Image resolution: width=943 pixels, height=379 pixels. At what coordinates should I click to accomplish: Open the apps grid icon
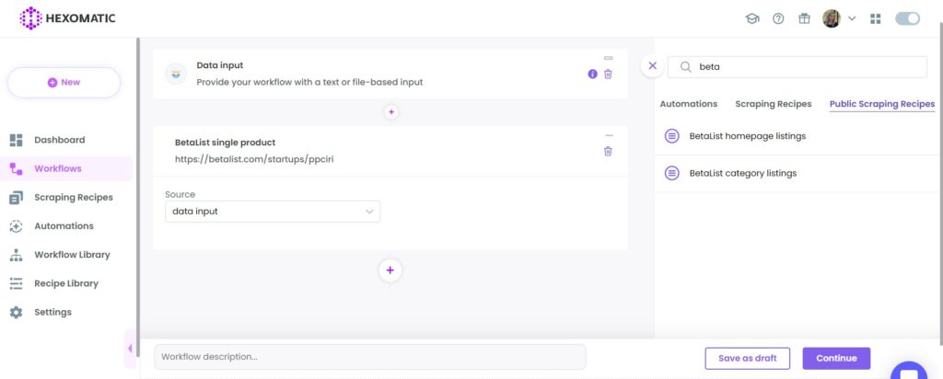click(x=875, y=18)
